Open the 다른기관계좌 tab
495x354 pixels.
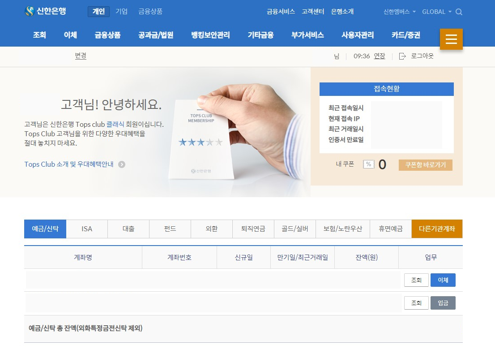coord(437,229)
